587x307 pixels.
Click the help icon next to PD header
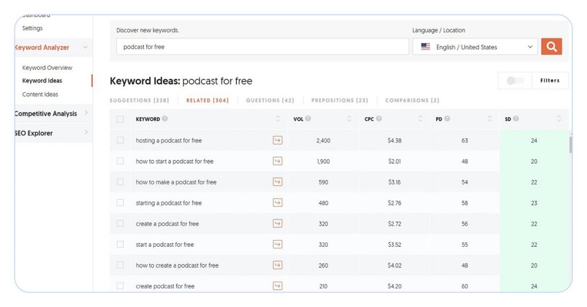click(447, 119)
